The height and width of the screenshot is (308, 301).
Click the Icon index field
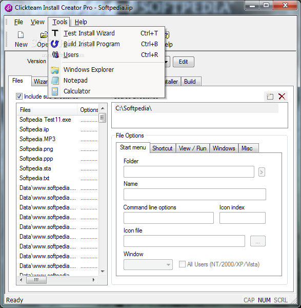243,218
